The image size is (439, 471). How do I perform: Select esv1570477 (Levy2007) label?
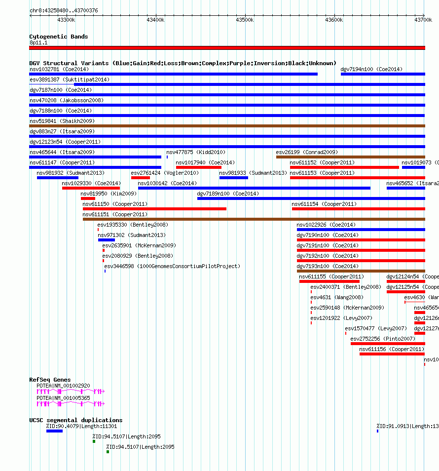click(x=376, y=328)
